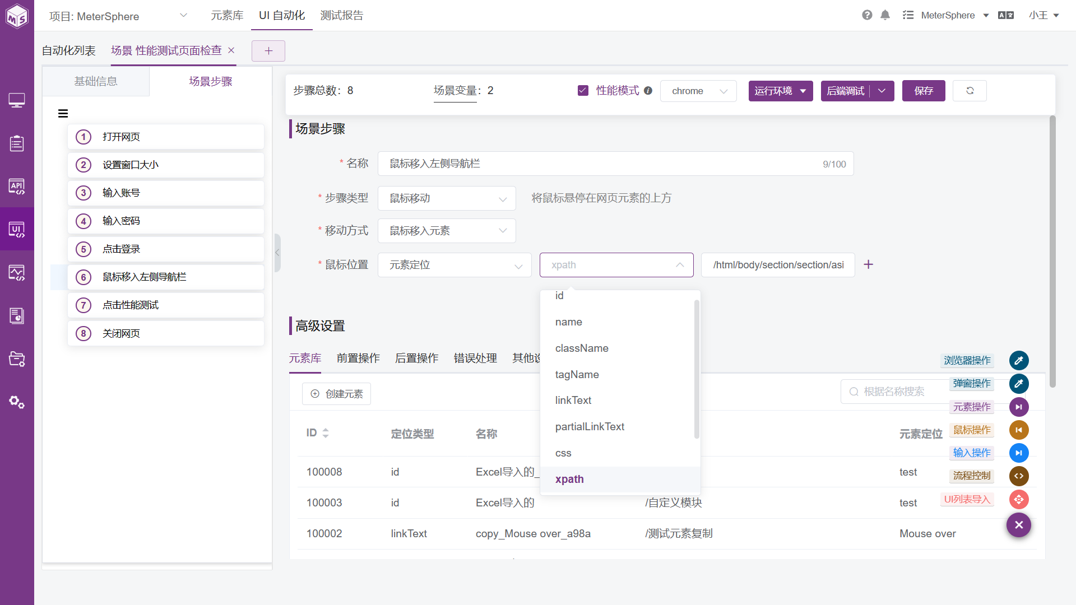Screen dimensions: 1076x605
Task: Open the API testing sidebar icon
Action: [17, 186]
